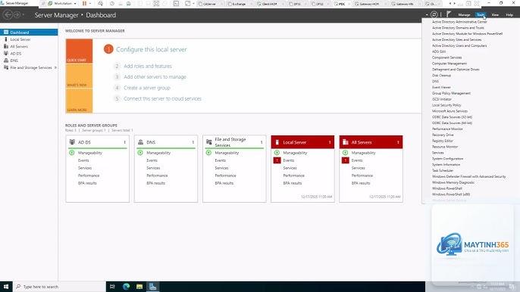Open the navigation history dropdown arrow
This screenshot has width=520, height=292.
tap(23, 15)
